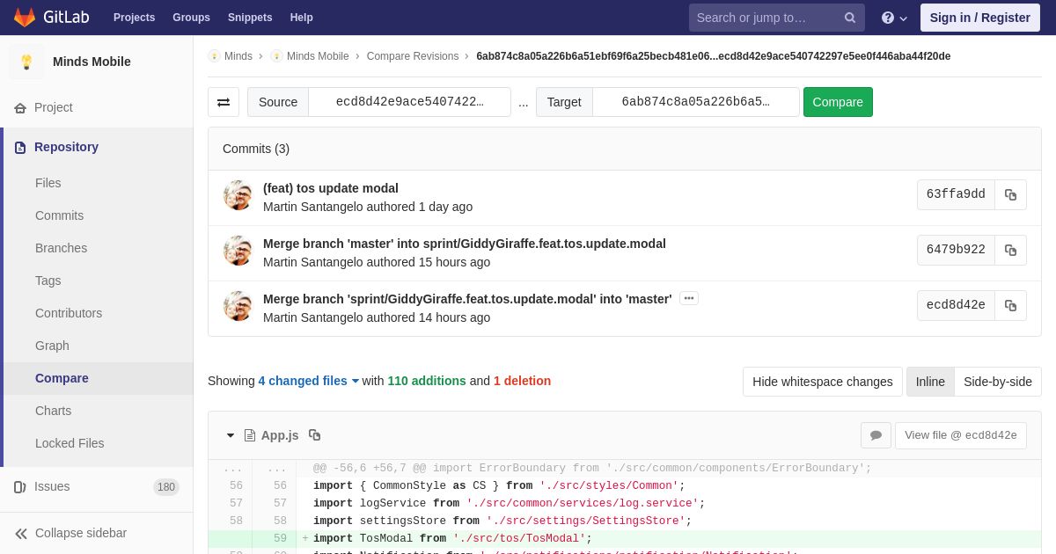This screenshot has height=554, width=1056.
Task: Click Sign in / Register
Action: 979,18
